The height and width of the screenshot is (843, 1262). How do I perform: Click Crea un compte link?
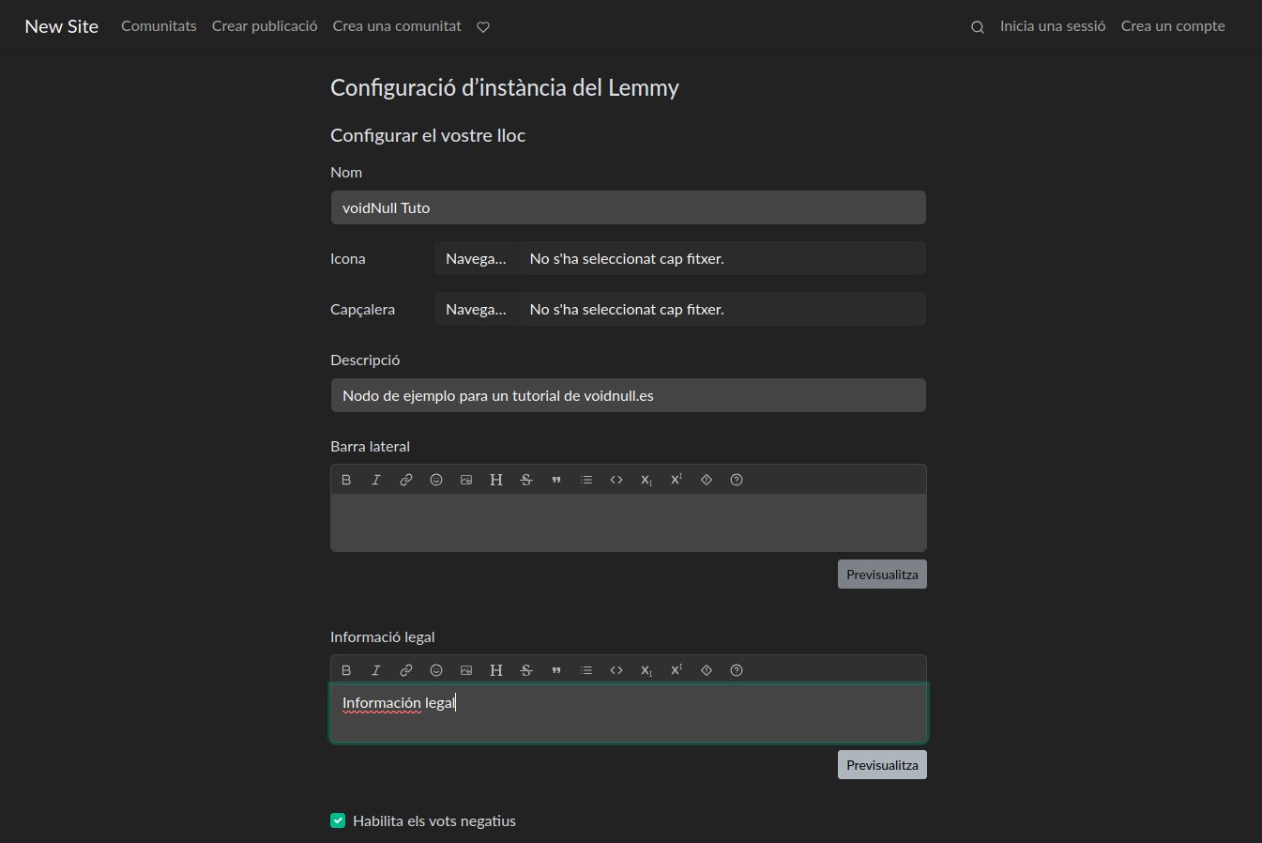1173,26
